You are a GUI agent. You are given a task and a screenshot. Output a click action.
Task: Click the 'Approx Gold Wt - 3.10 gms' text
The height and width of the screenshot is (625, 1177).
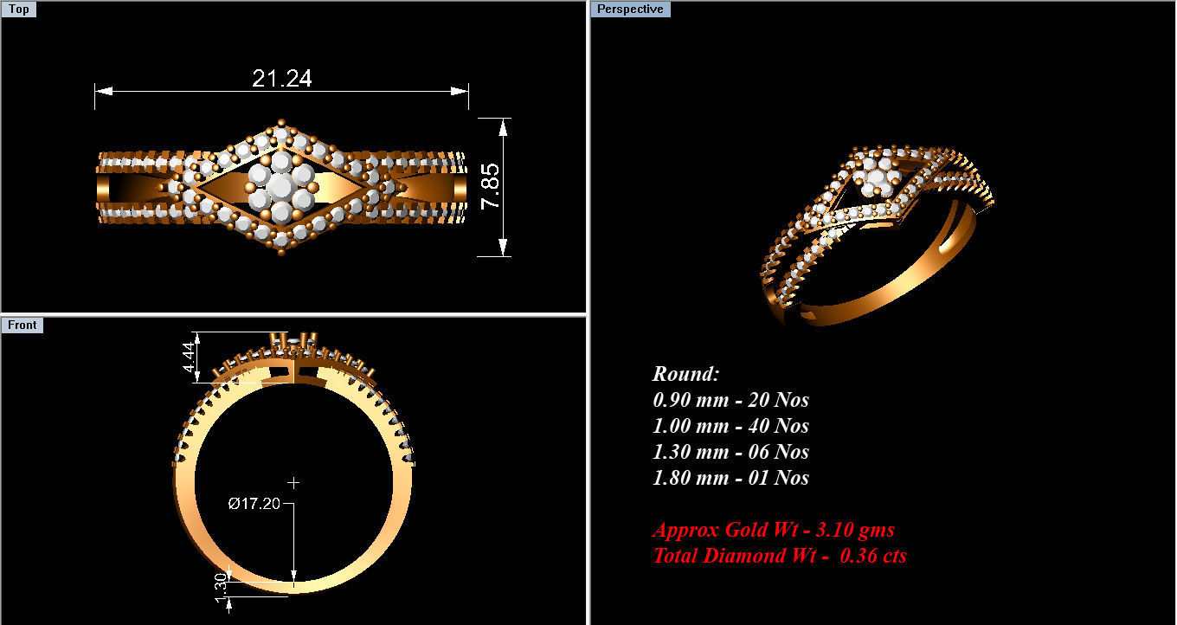pyautogui.click(x=774, y=530)
